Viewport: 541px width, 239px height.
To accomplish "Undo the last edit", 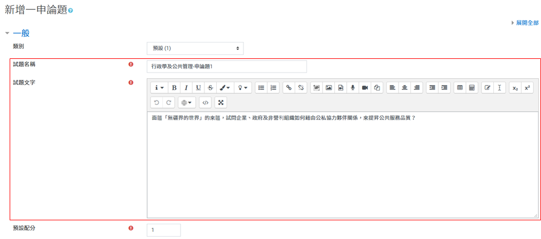I will click(156, 103).
